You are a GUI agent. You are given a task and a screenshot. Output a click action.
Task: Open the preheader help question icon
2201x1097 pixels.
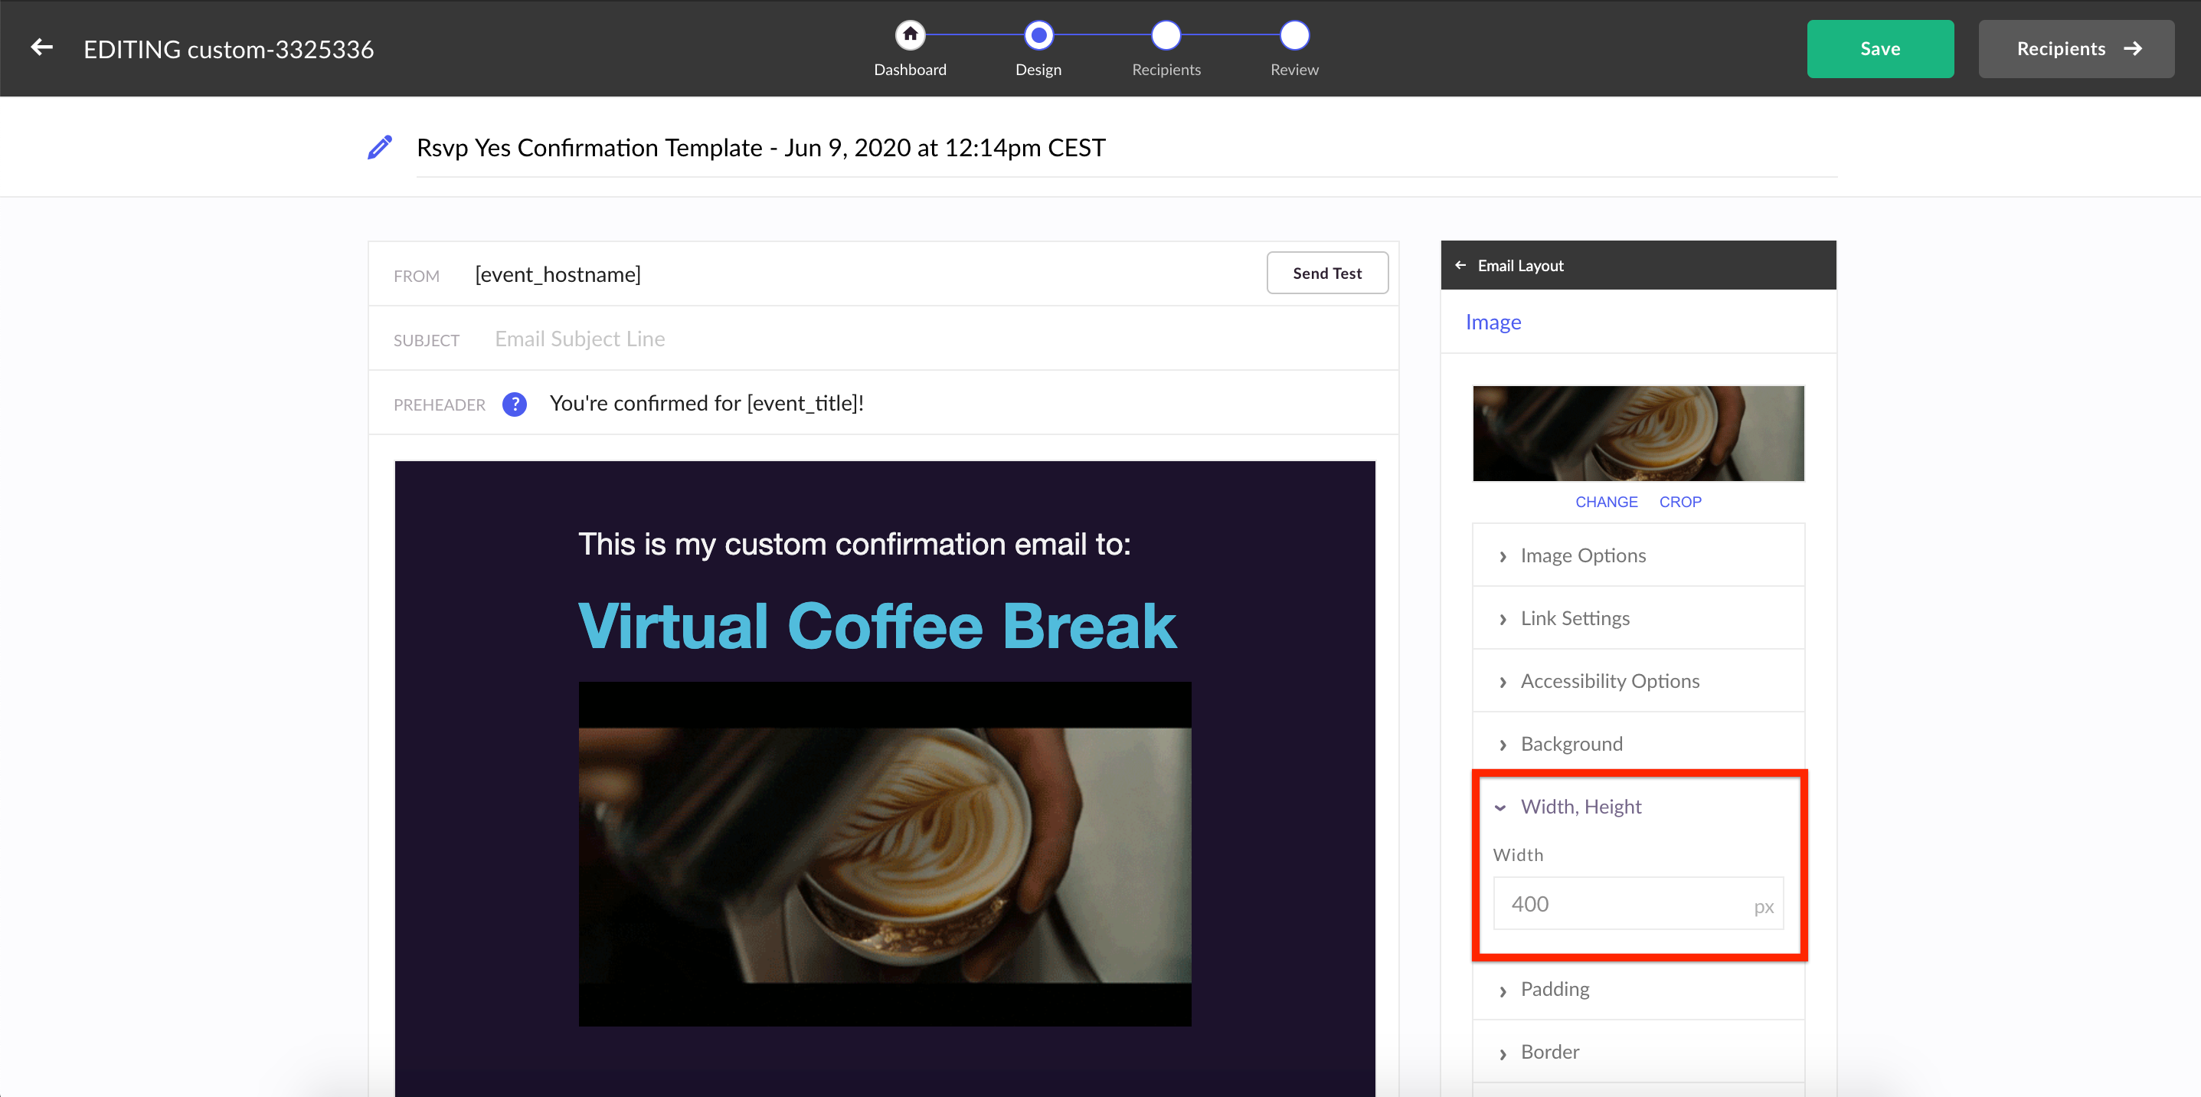click(515, 403)
